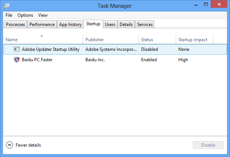Open the App history tab
This screenshot has height=157, width=230.
(70, 24)
